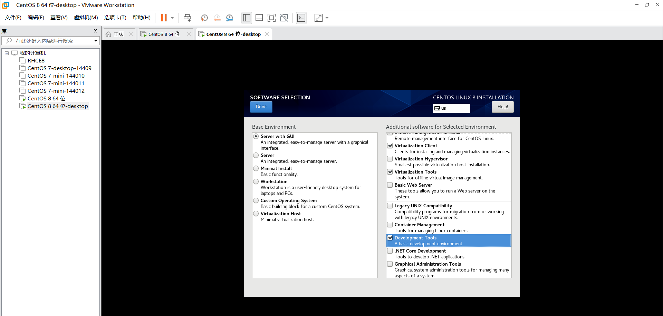Viewport: 663px width, 316px height.
Task: Open the 编辑(E) menu
Action: (x=36, y=18)
